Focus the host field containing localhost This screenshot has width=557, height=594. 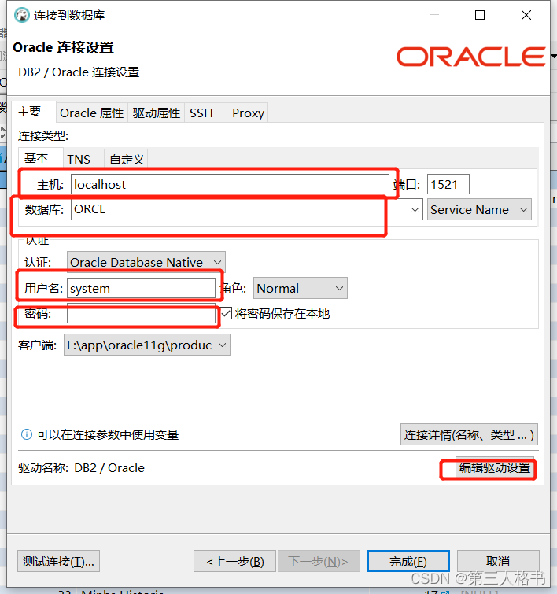tap(230, 184)
